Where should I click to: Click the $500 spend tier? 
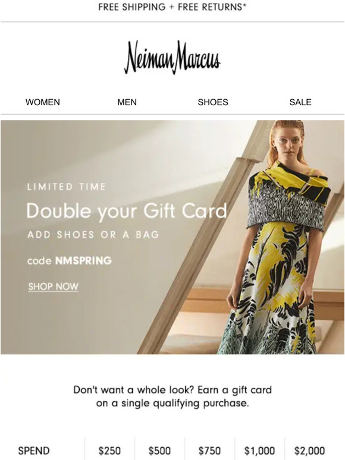159,450
